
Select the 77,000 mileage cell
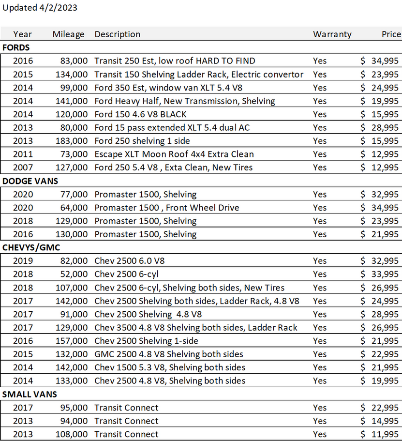(x=74, y=194)
